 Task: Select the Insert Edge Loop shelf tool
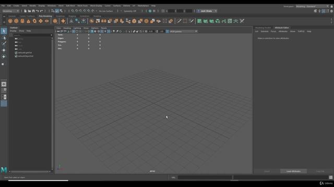(x=185, y=21)
